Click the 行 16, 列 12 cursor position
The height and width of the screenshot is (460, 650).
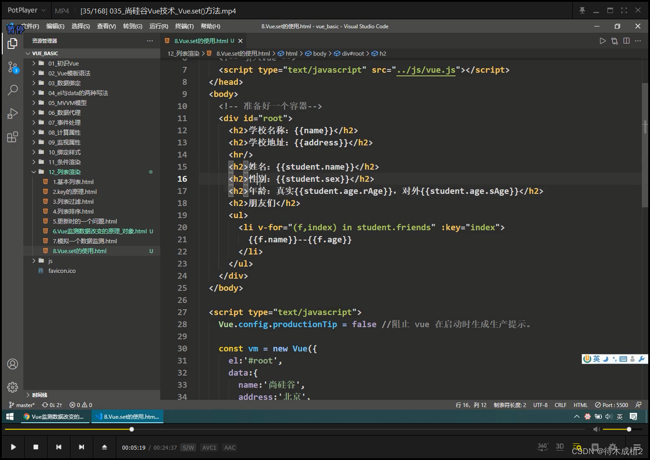[x=471, y=405]
